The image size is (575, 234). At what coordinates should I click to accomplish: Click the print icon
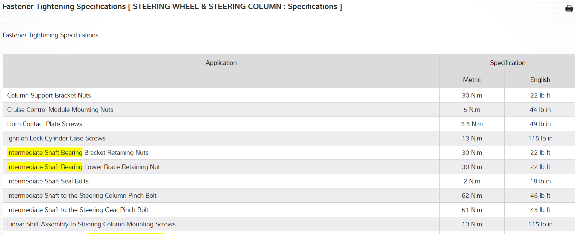pyautogui.click(x=569, y=8)
